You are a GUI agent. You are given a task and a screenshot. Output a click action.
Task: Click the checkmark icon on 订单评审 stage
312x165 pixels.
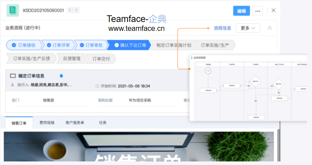[49, 45]
